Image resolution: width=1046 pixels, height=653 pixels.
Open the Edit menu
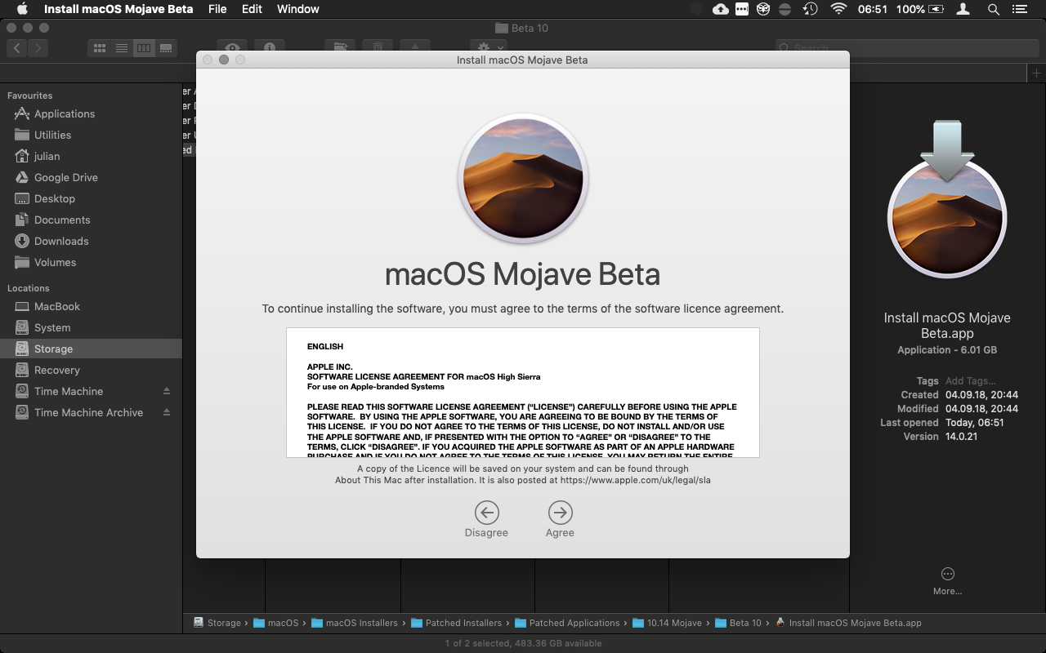pos(252,9)
